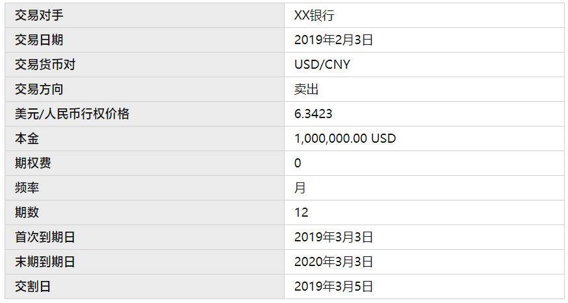Click the 期数 label

pyautogui.click(x=27, y=212)
